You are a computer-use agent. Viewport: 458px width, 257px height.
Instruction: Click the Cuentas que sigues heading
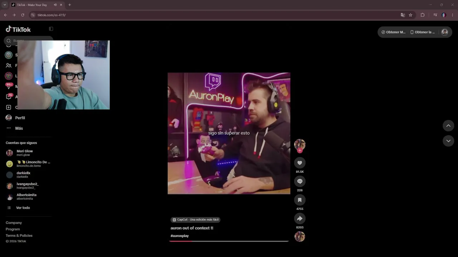[21, 143]
